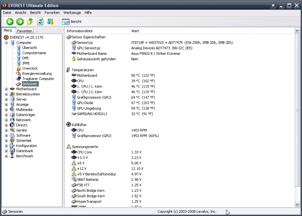Open the Datei menu
The width and height of the screenshot is (302, 216).
pyautogui.click(x=7, y=13)
